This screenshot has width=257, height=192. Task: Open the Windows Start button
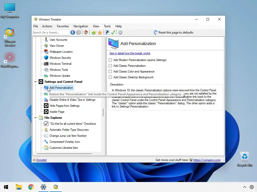6,187
